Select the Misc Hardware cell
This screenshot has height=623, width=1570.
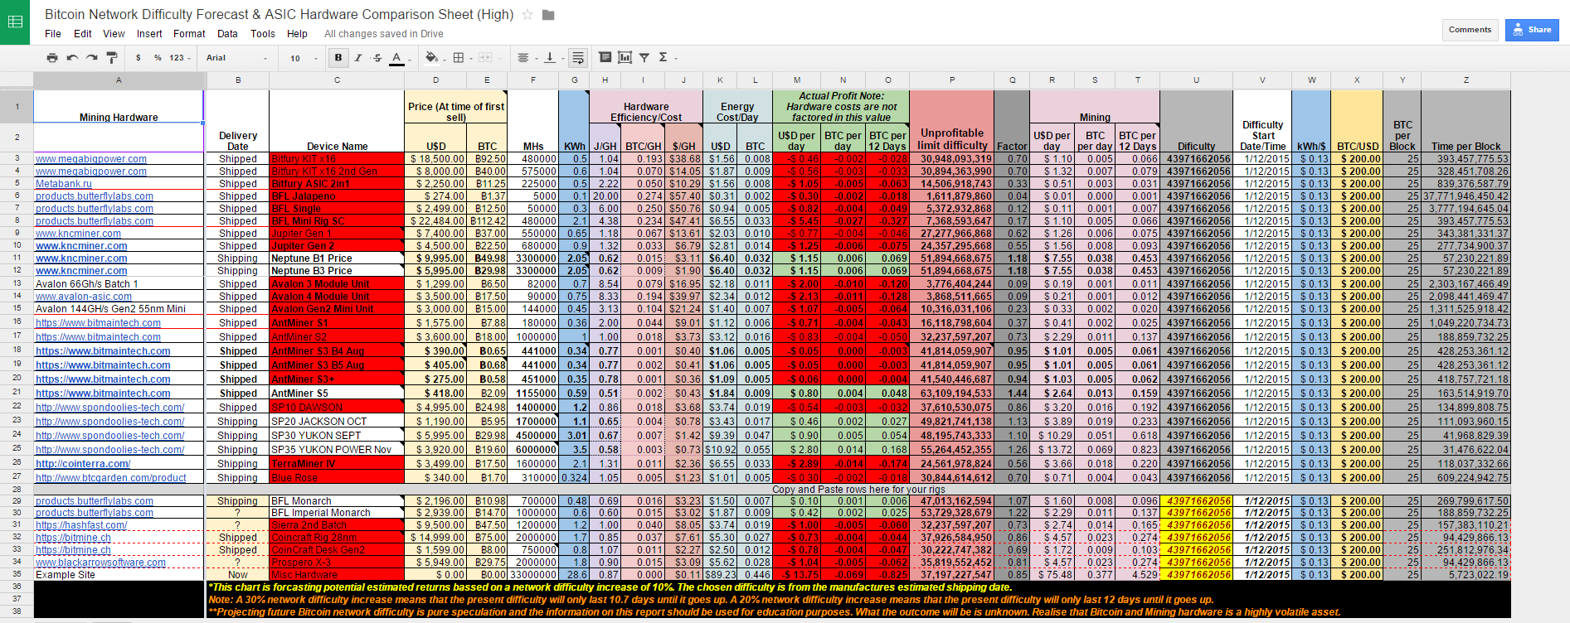click(x=337, y=575)
